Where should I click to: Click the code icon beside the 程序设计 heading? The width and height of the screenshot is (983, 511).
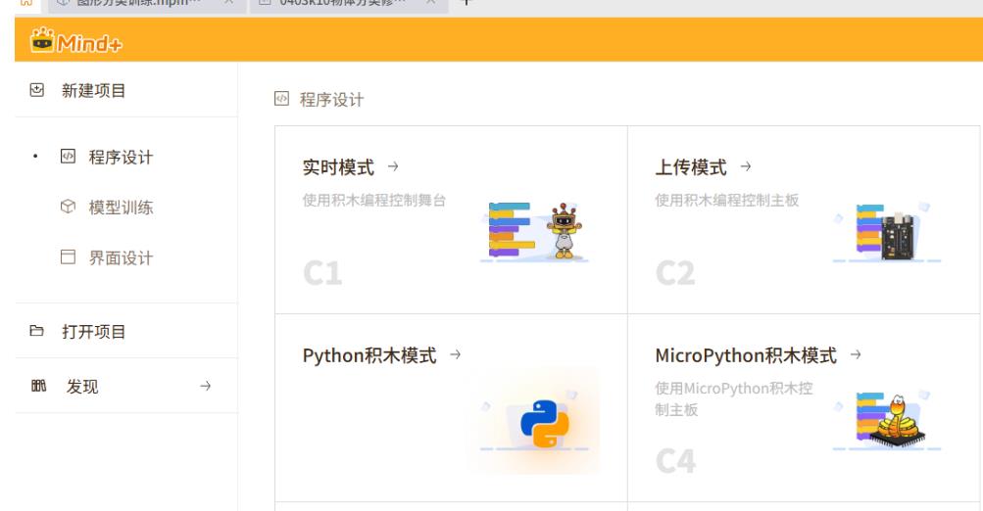pos(281,98)
